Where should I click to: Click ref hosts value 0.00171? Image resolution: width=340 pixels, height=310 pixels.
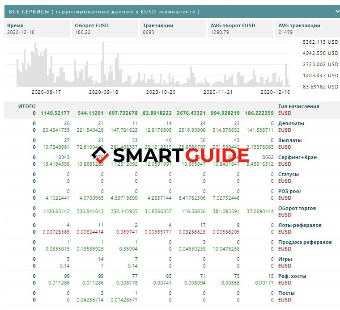264,283
